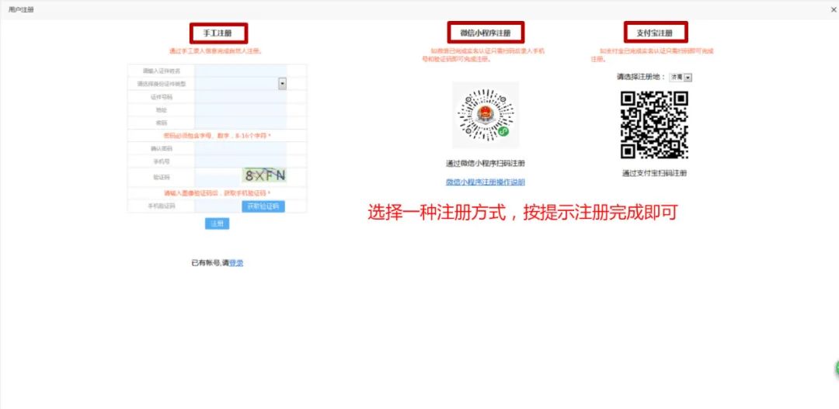The width and height of the screenshot is (839, 409).
Task: Click the 通过支付宝扫码注册 caption
Action: click(x=654, y=173)
